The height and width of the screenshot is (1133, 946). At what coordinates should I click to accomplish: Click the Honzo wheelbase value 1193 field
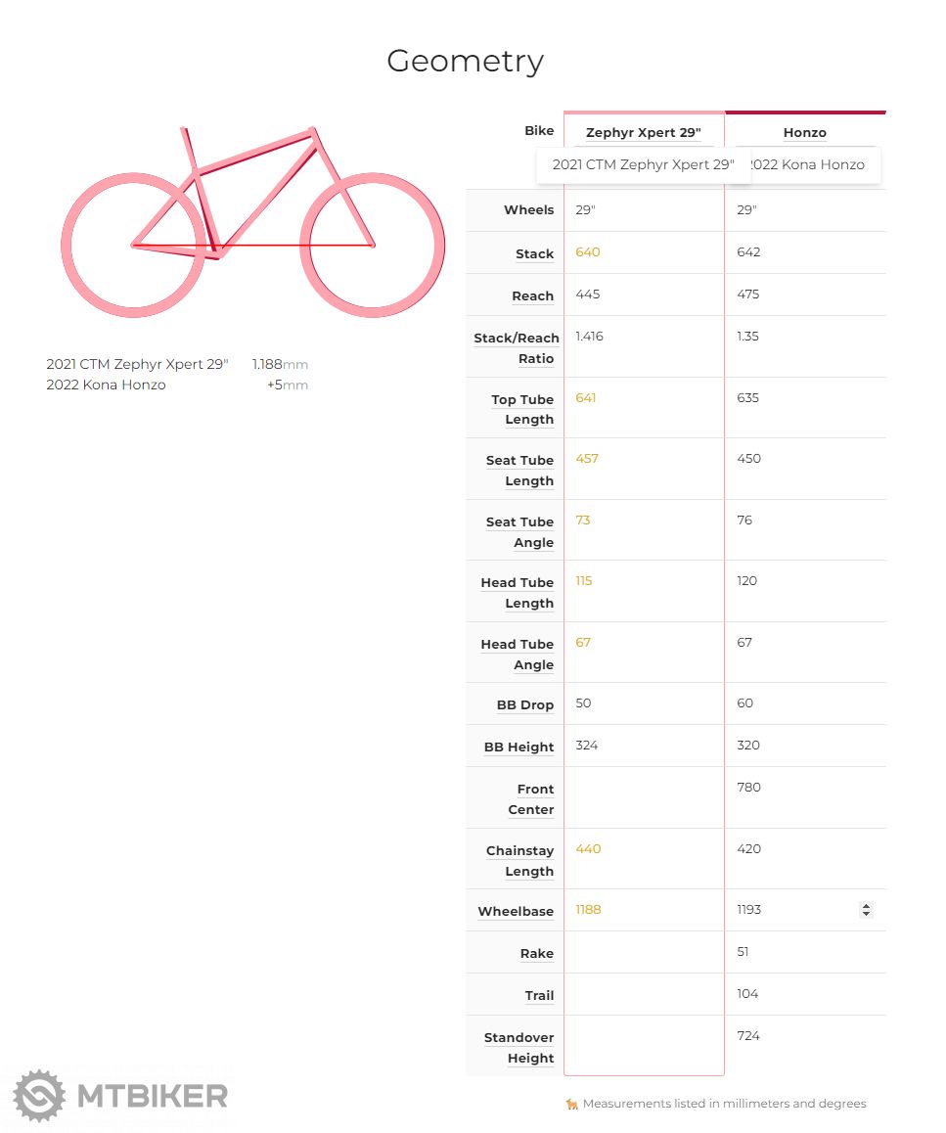click(792, 910)
